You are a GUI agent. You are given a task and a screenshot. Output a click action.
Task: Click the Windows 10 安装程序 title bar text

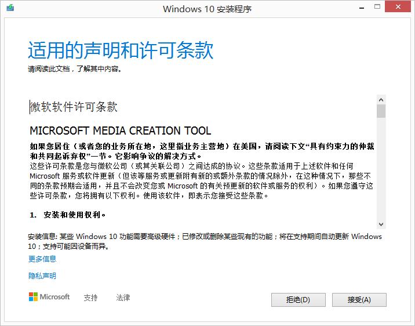[208, 9]
